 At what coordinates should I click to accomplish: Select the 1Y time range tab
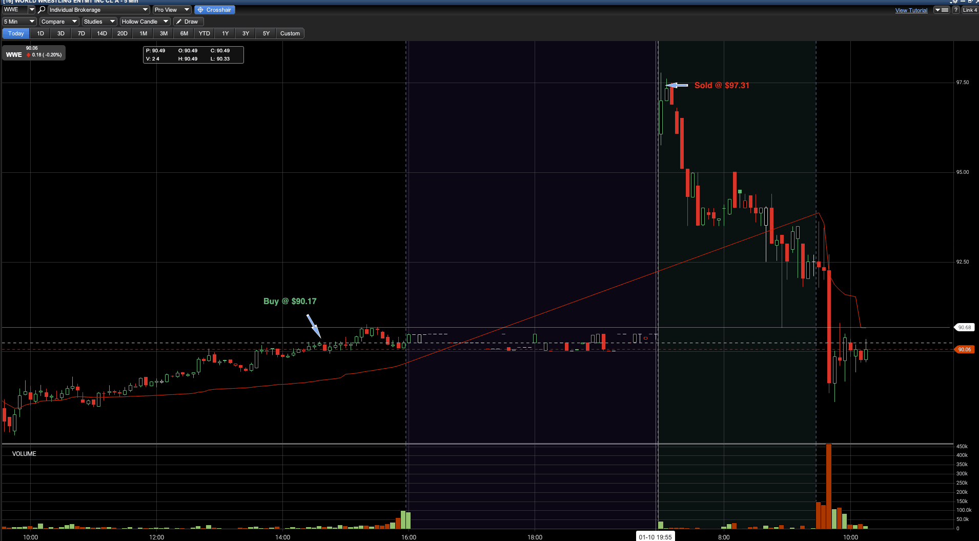(x=225, y=33)
